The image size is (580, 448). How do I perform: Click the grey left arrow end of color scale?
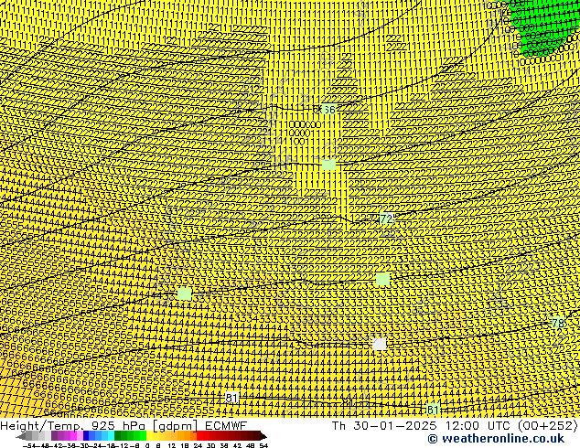coord(21,436)
